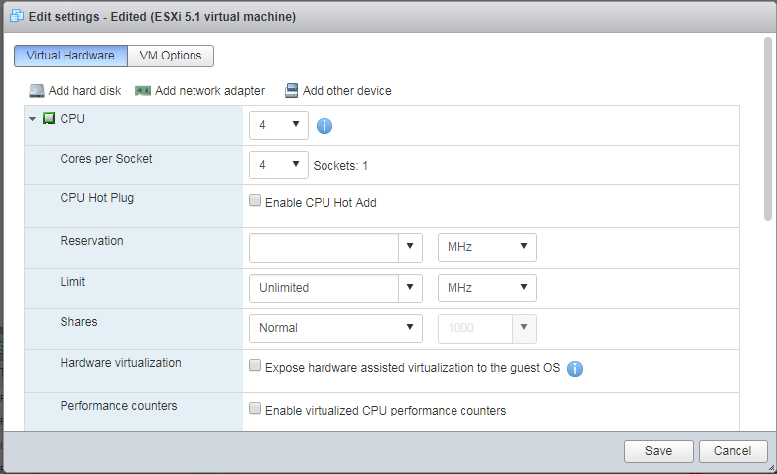Image resolution: width=777 pixels, height=474 pixels.
Task: Click the Add hard disk icon
Action: coord(37,91)
